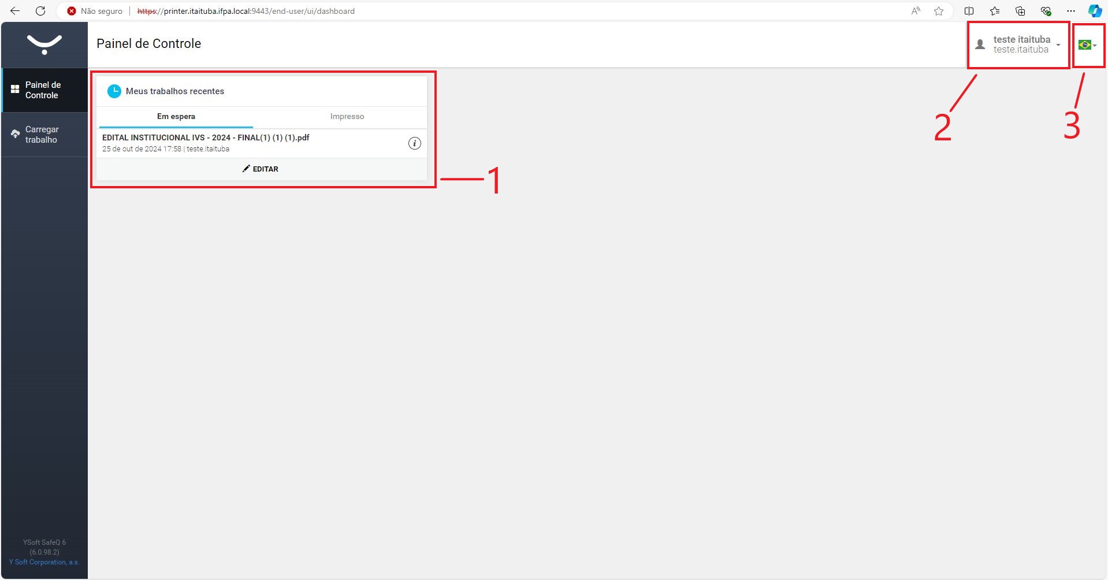Click the clock icon beside Meus trabalhos recentes
1108x580 pixels.
114,91
